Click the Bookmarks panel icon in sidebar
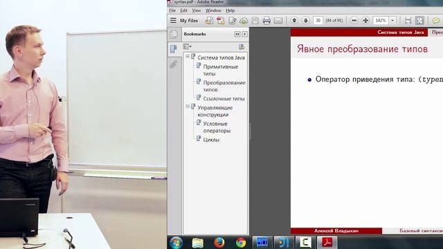Image resolution: width=443 pixels, height=249 pixels. [x=174, y=49]
